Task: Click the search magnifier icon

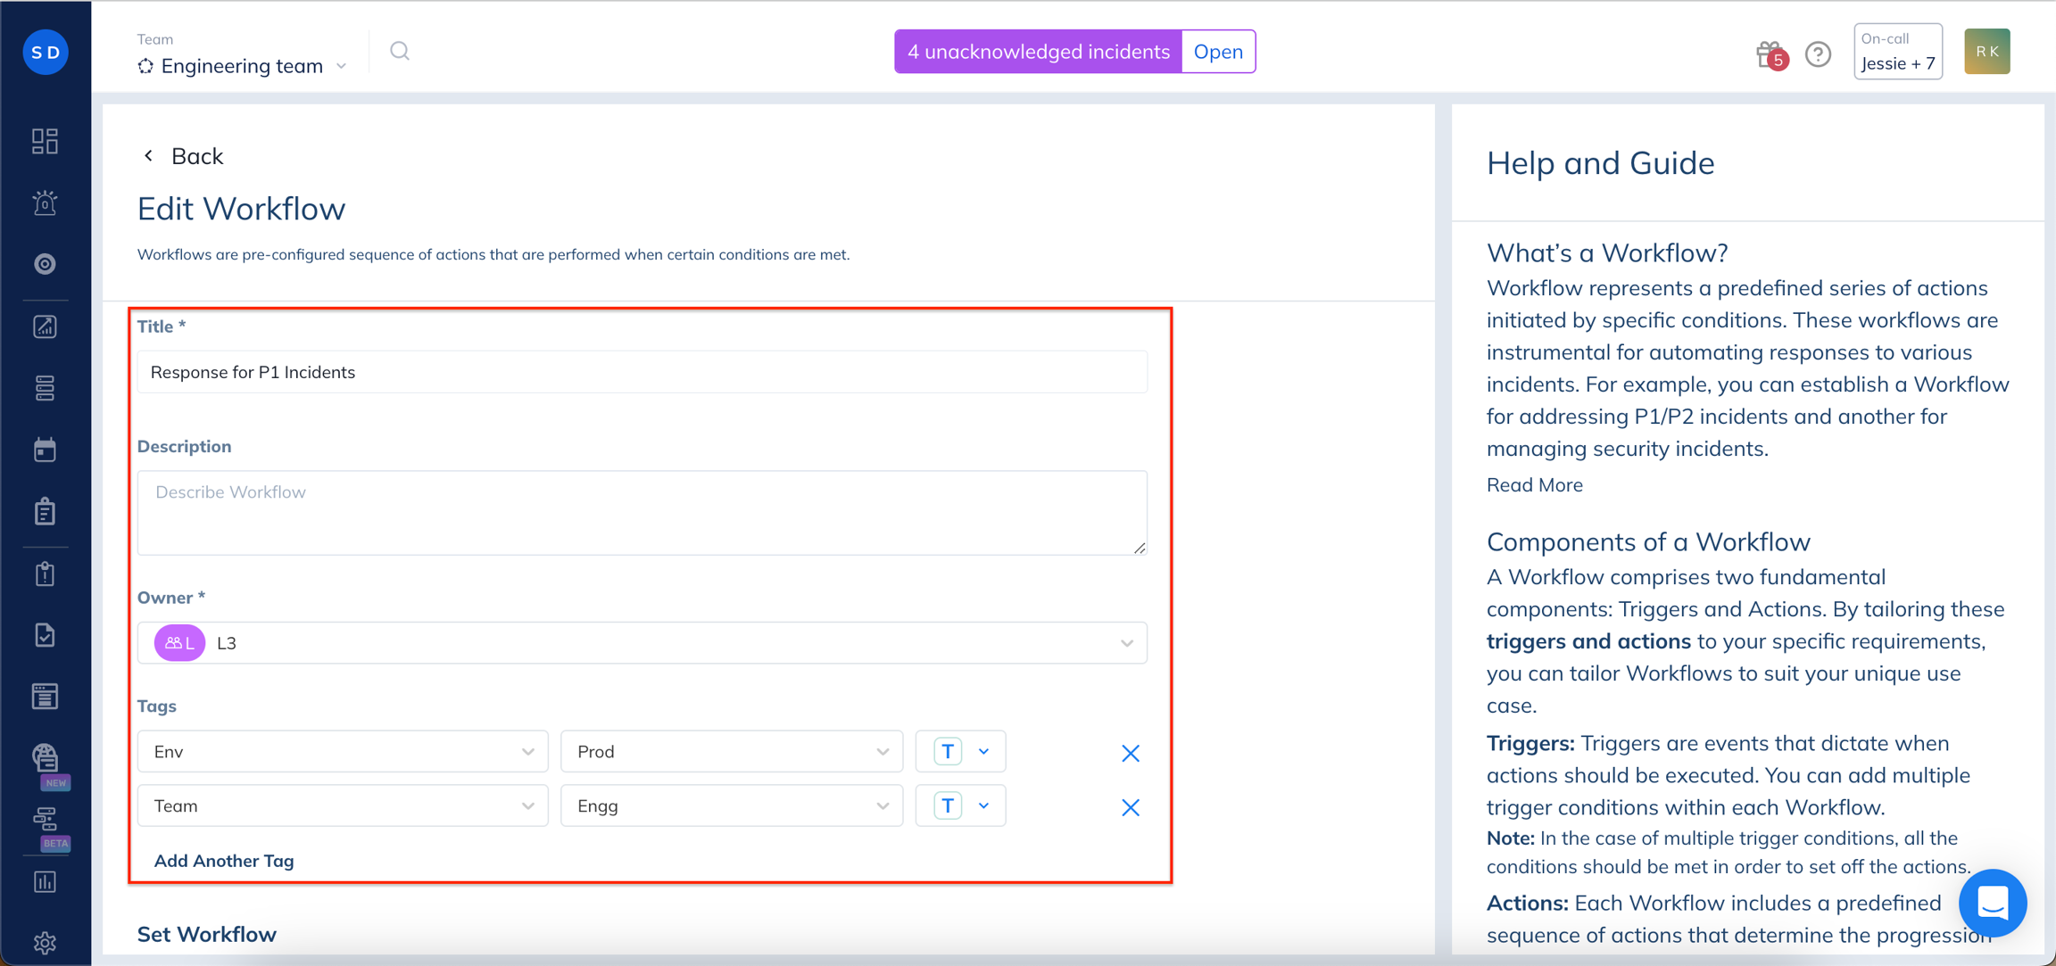Action: pos(400,51)
